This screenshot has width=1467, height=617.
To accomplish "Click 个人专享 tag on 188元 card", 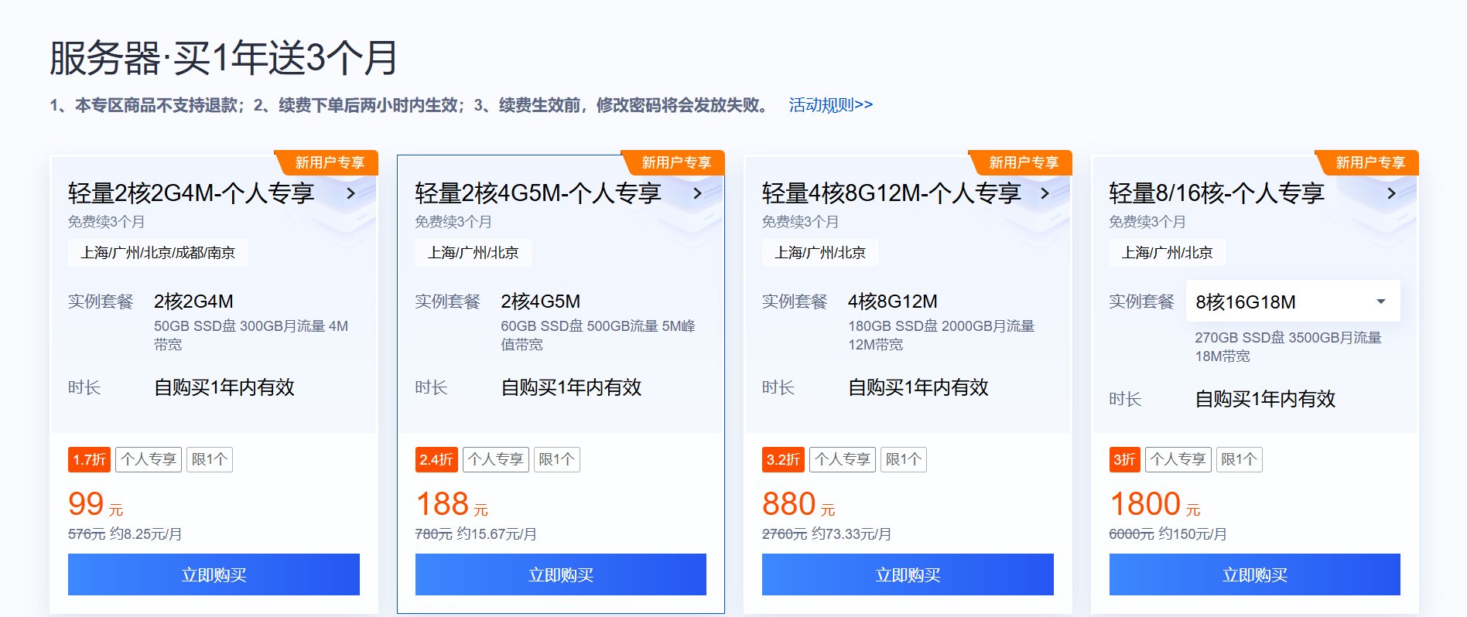I will coord(496,459).
